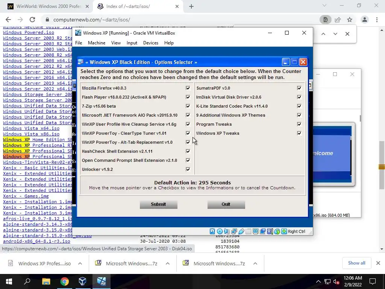Expand second Microsoft Windows 7z download options
385x289 pixels.
tap(168, 263)
